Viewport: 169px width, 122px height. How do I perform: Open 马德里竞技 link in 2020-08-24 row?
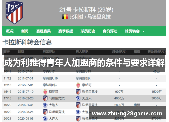click(x=57, y=112)
